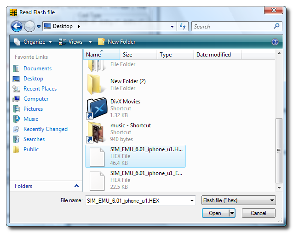Image resolution: width=293 pixels, height=233 pixels.
Task: Open the Organize menu
Action: click(x=33, y=42)
